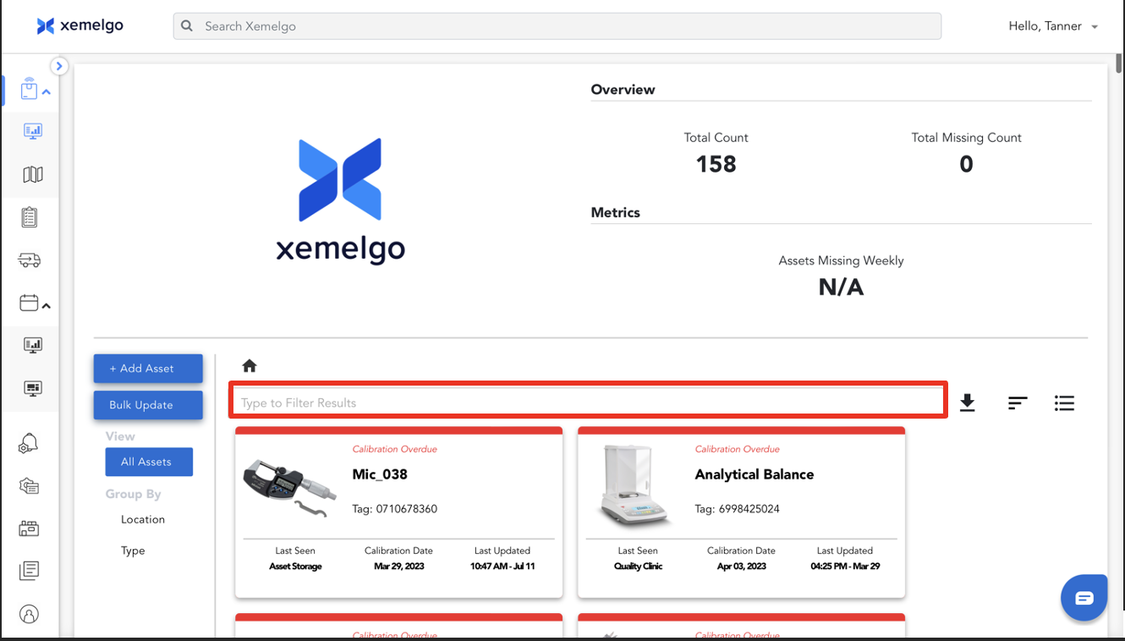Open the dark screen monitor icon in sidebar
Viewport: 1125px width, 641px height.
point(33,389)
